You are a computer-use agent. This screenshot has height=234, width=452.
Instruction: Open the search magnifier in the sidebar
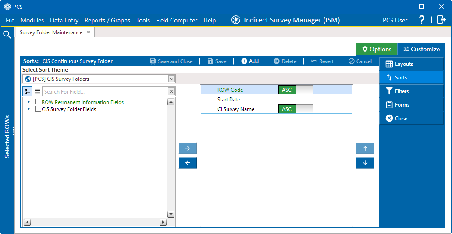click(x=7, y=35)
